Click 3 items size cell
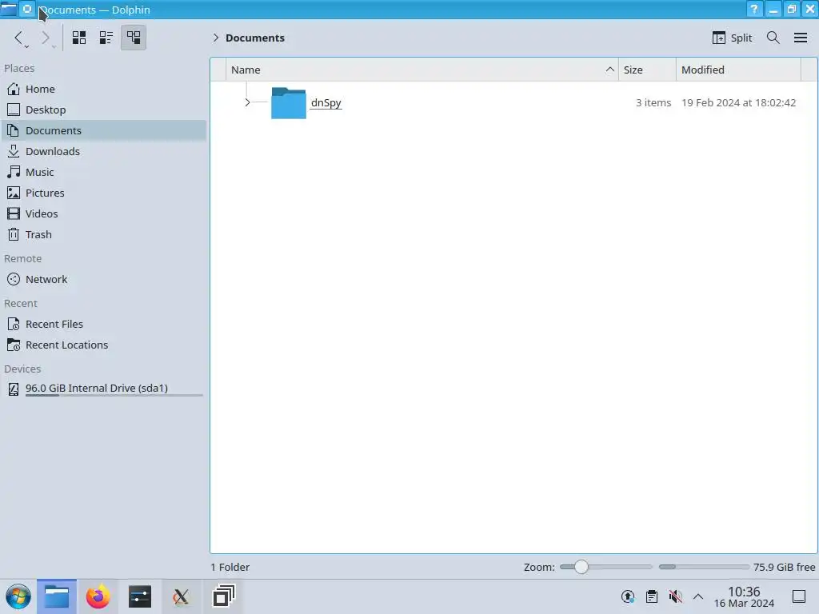Screen dimensions: 819x614 click(x=653, y=102)
